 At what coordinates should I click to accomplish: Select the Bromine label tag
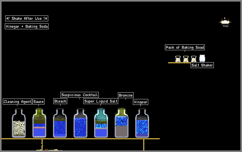[x=126, y=95]
